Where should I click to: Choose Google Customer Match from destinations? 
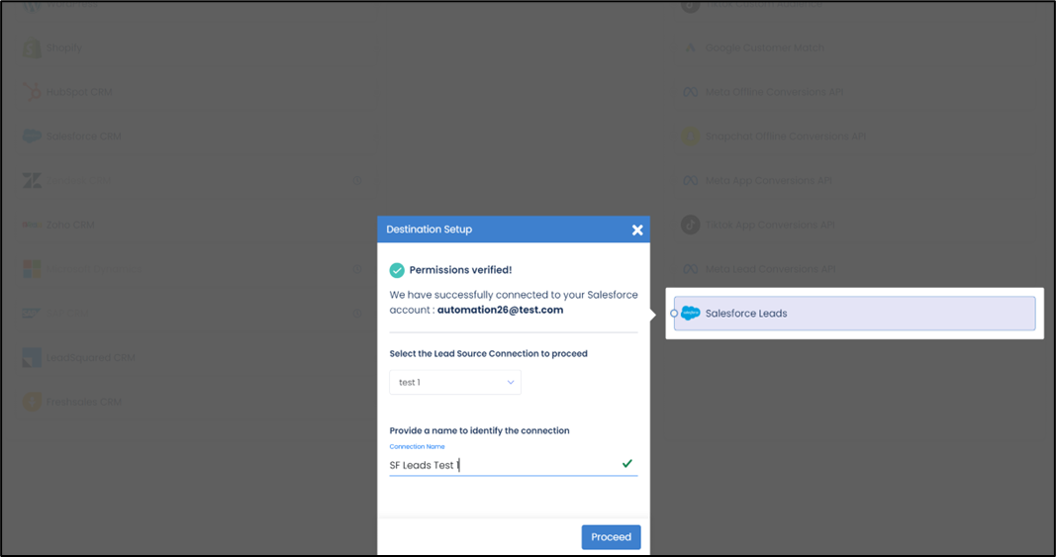pos(764,48)
